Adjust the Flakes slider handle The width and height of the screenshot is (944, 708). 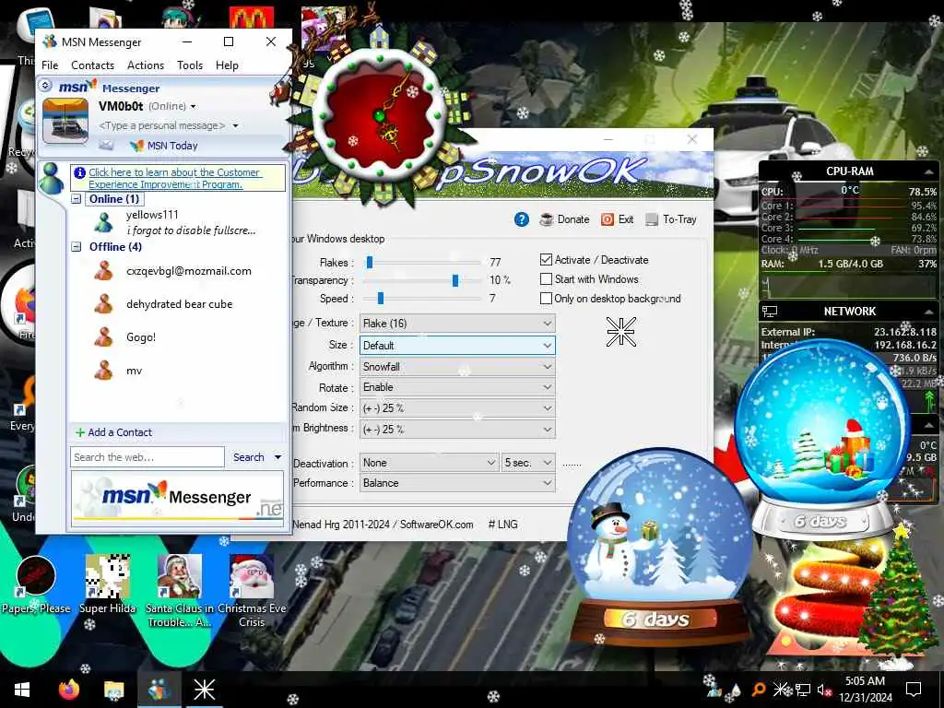tap(370, 262)
